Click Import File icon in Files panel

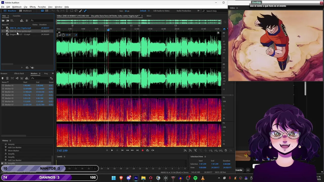click(8, 20)
